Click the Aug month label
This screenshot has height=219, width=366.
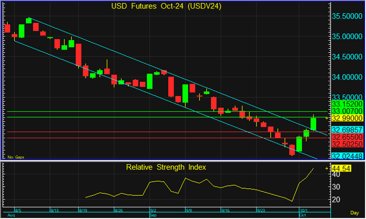pos(11,215)
